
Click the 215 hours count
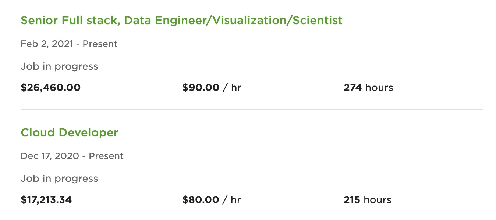coord(352,200)
